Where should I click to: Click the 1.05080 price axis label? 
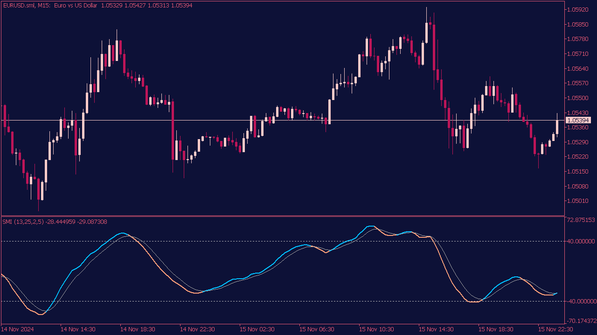577,187
